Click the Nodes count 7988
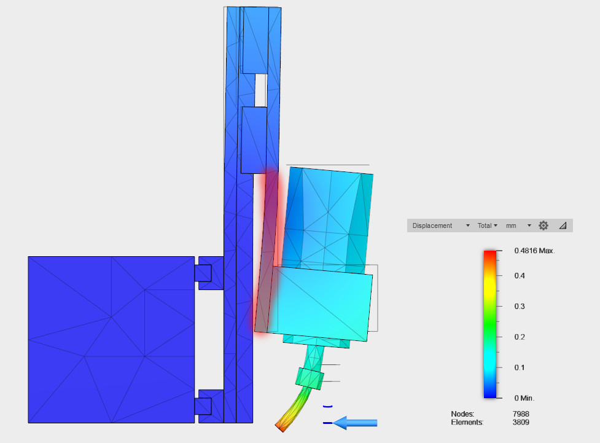The width and height of the screenshot is (600, 443). point(521,414)
